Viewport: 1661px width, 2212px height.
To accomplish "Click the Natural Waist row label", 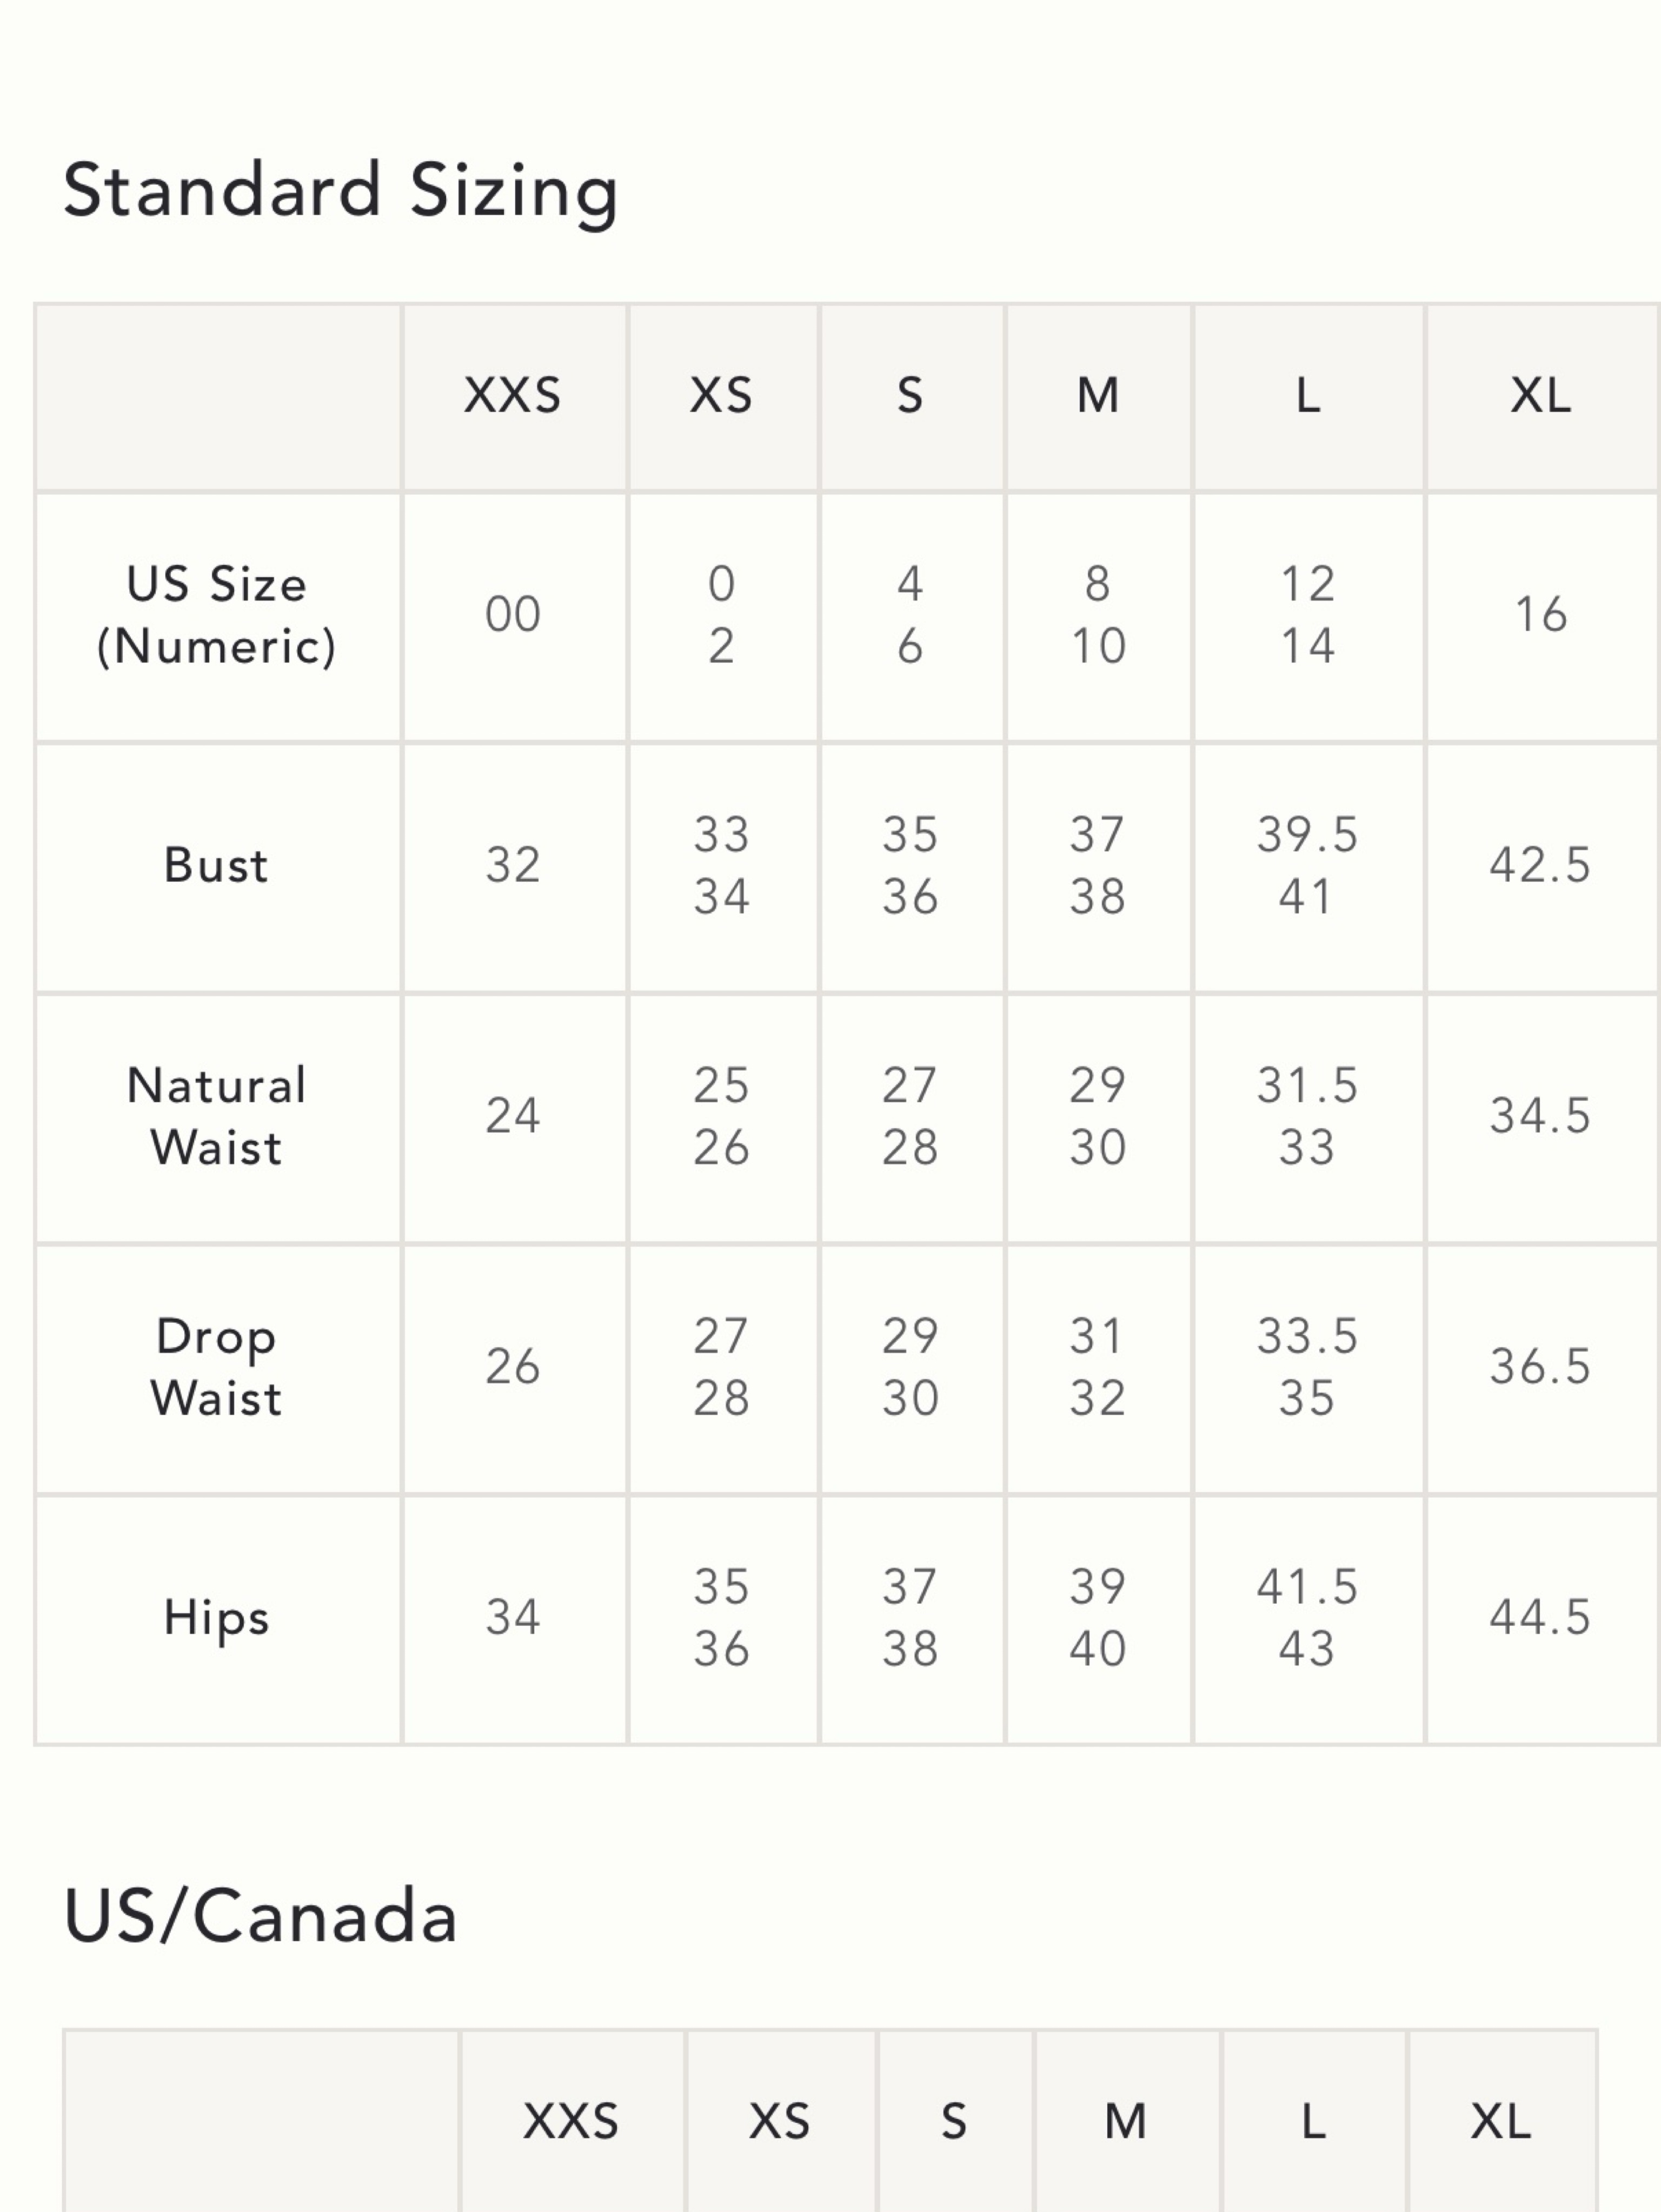I will tap(217, 1116).
